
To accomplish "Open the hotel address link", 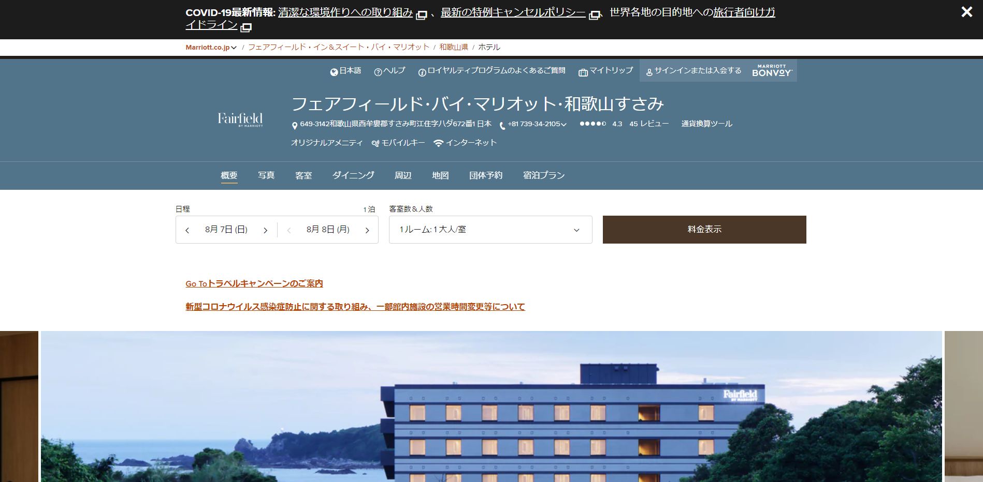I will coord(396,124).
